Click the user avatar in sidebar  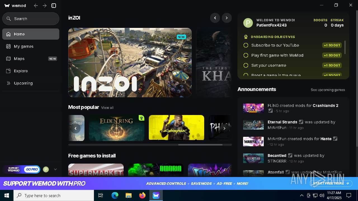tap(46, 169)
